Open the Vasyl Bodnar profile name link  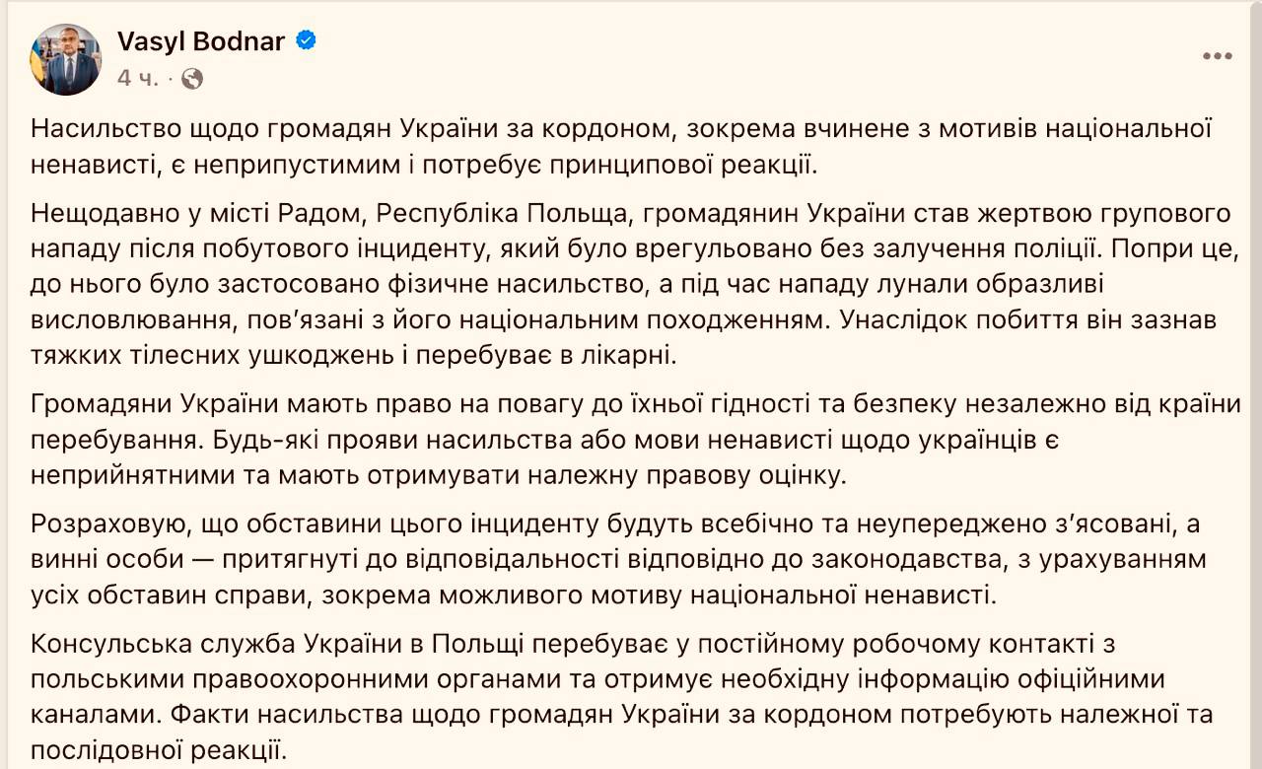(201, 41)
